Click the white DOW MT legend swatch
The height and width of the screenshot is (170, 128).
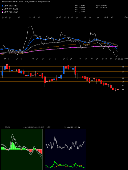tap(3, 9)
